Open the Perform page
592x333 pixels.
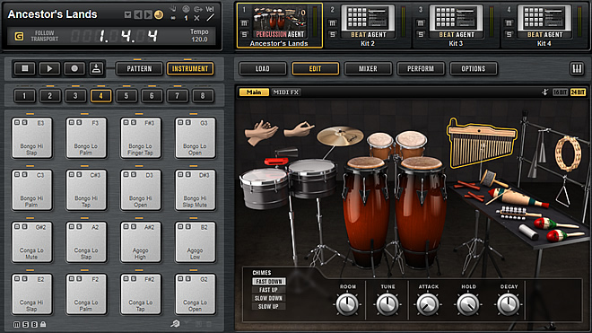(x=421, y=68)
